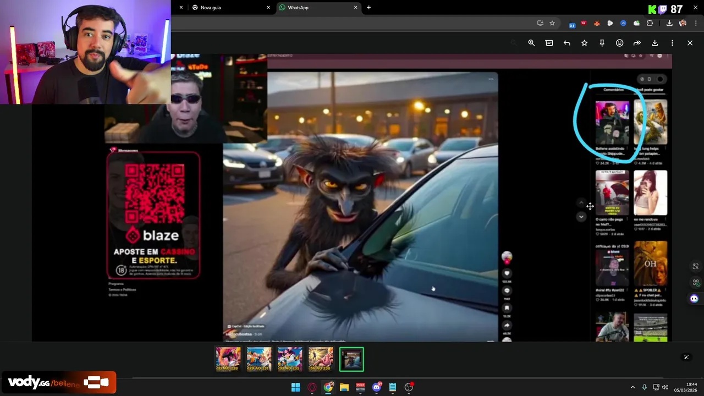Open Chrome from the taskbar
The height and width of the screenshot is (396, 704).
point(328,387)
